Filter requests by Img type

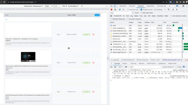132,16
